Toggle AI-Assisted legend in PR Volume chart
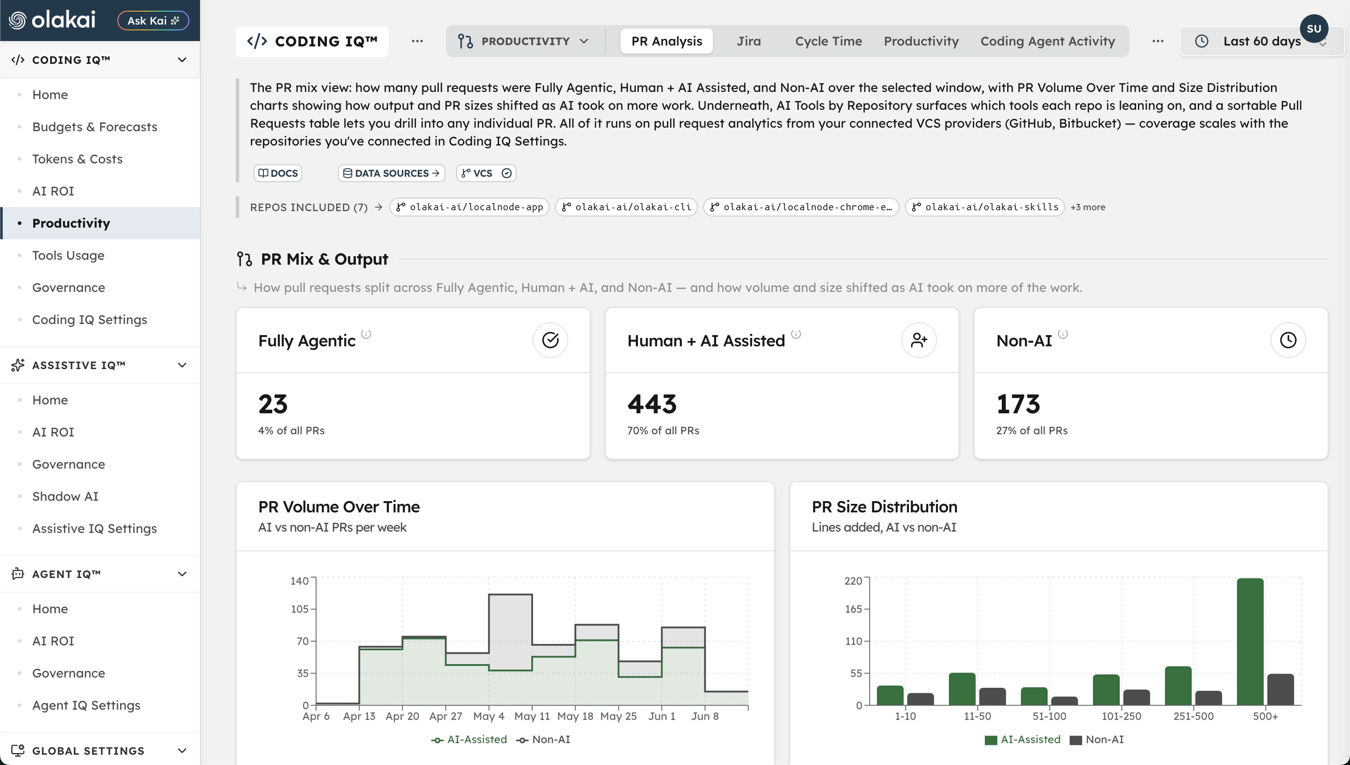Image resolution: width=1350 pixels, height=765 pixels. coord(469,739)
